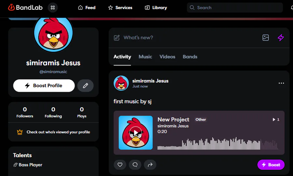Like the post with heart icon
Viewport: 293px width, 176px height.
[x=120, y=165]
